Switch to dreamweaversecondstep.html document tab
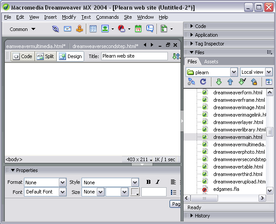This screenshot has height=224, width=276. tap(105, 46)
